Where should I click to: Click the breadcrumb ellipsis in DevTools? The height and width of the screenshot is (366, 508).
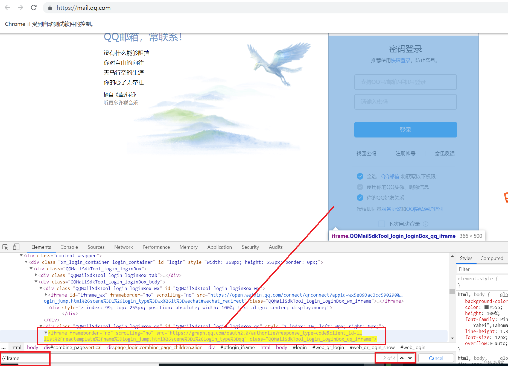point(4,347)
